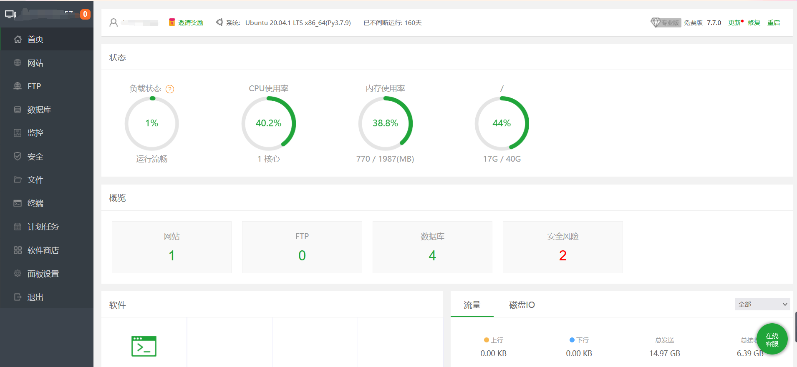Open the 安全 security page

coord(47,157)
